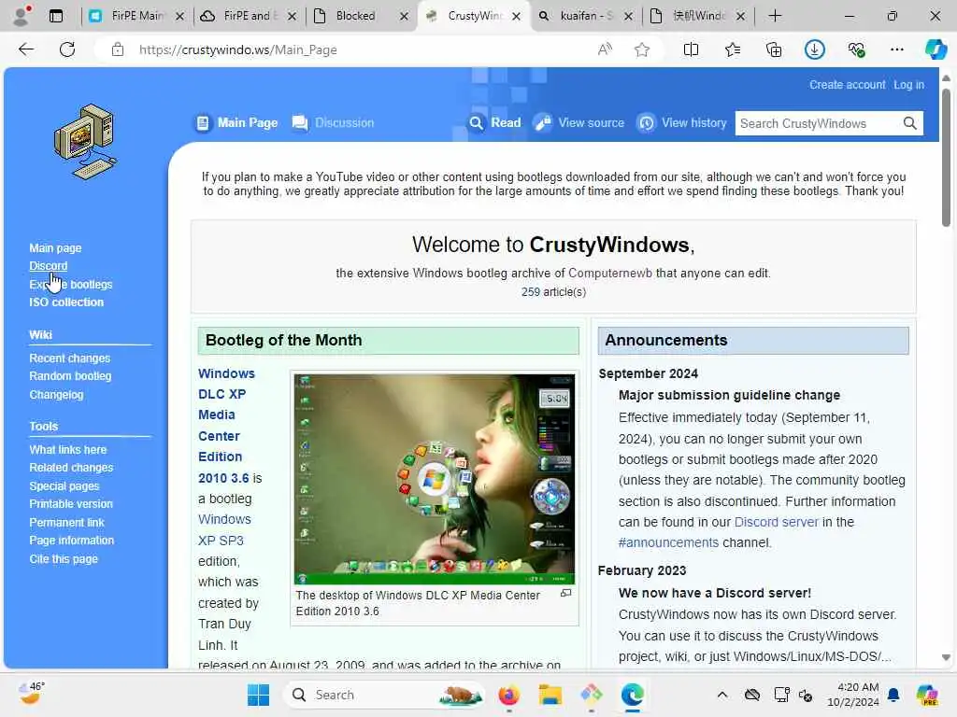Open ISO collection sidebar link
The image size is (957, 717).
66,302
